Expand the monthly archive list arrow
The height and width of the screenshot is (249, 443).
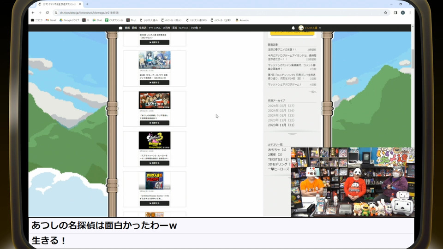click(x=292, y=134)
